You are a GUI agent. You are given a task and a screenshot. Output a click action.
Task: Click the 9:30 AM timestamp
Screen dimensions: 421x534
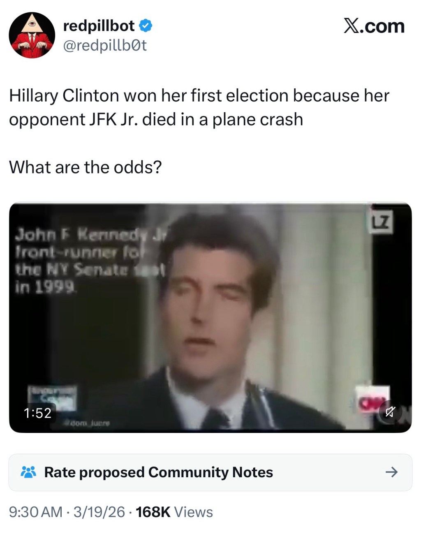[36, 512]
